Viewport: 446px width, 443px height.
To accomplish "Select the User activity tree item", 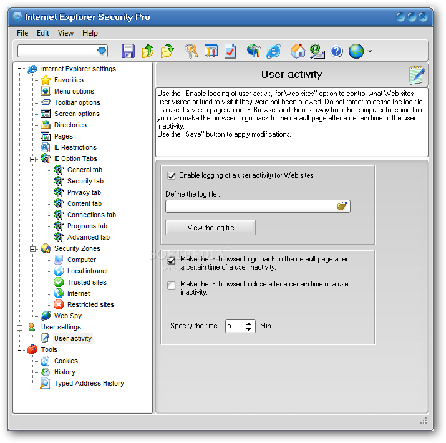I will click(x=73, y=338).
